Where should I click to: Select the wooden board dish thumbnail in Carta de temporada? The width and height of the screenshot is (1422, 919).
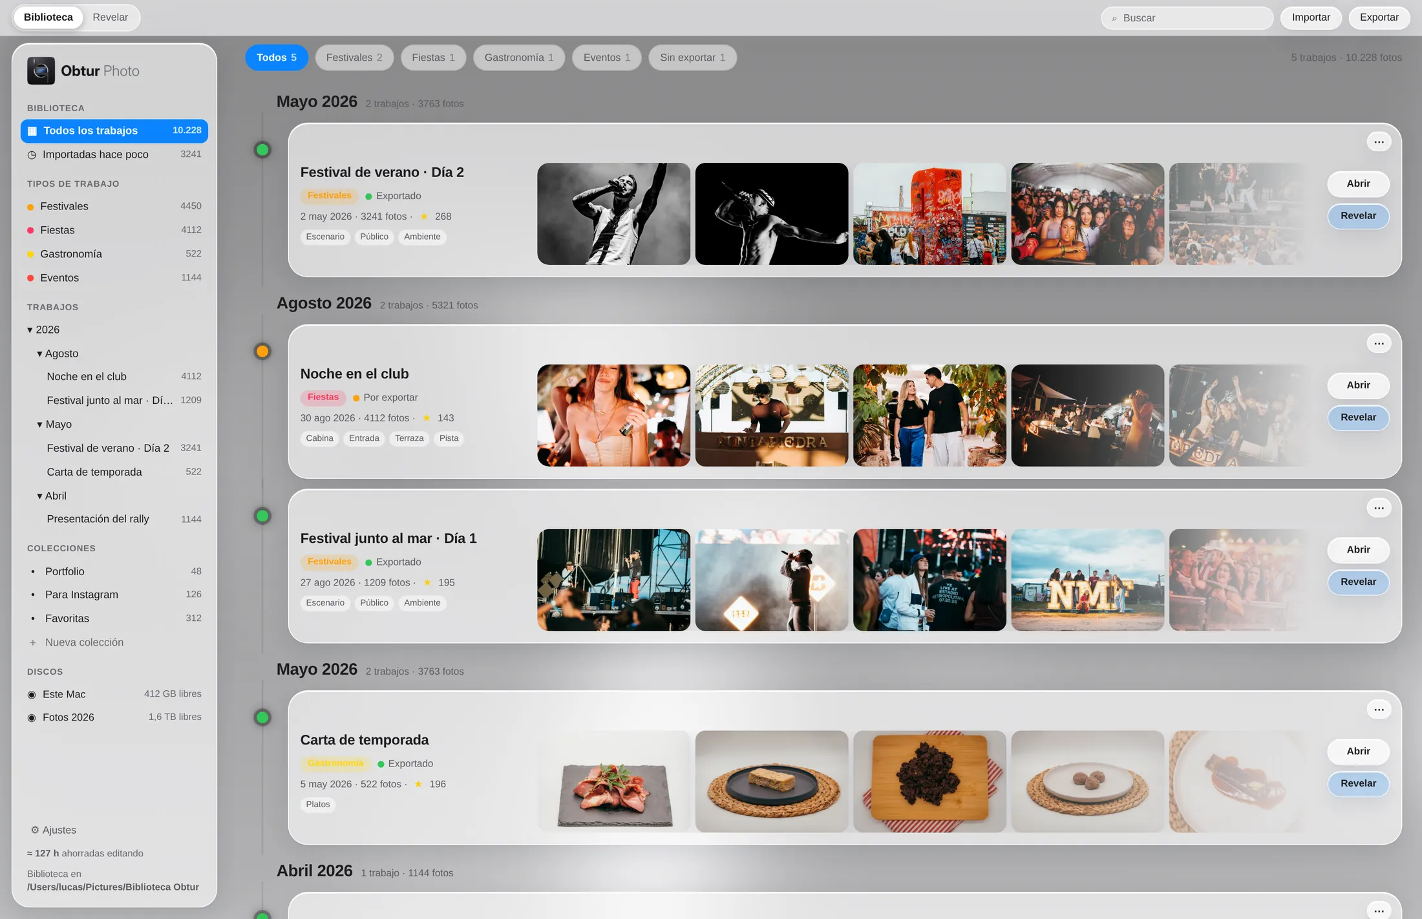click(929, 781)
